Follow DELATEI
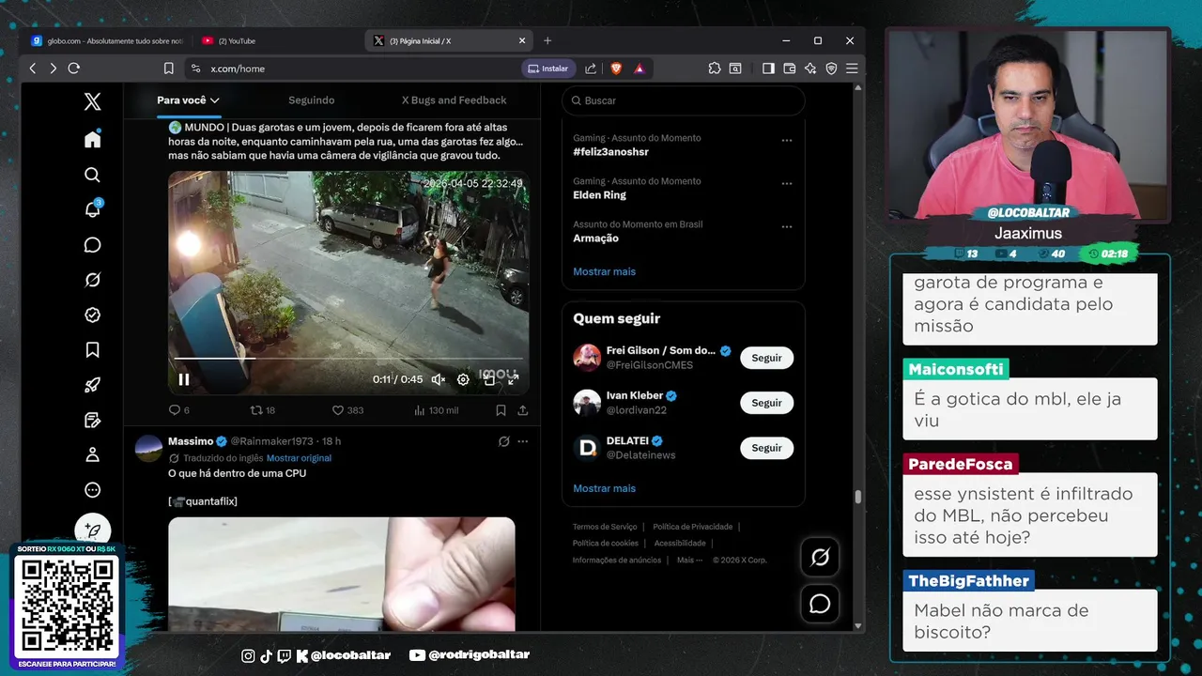Screen dimensions: 1202x676 tap(766, 448)
